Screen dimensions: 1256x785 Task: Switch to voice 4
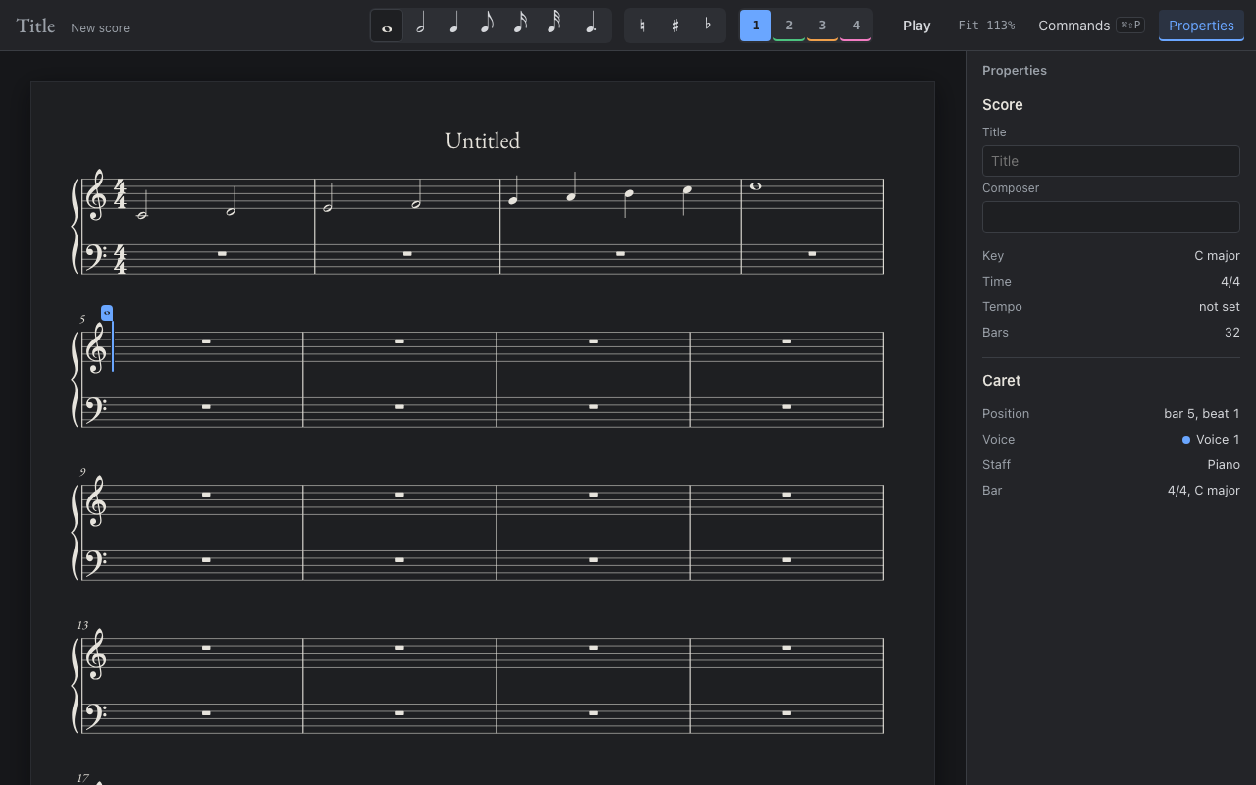pyautogui.click(x=856, y=26)
